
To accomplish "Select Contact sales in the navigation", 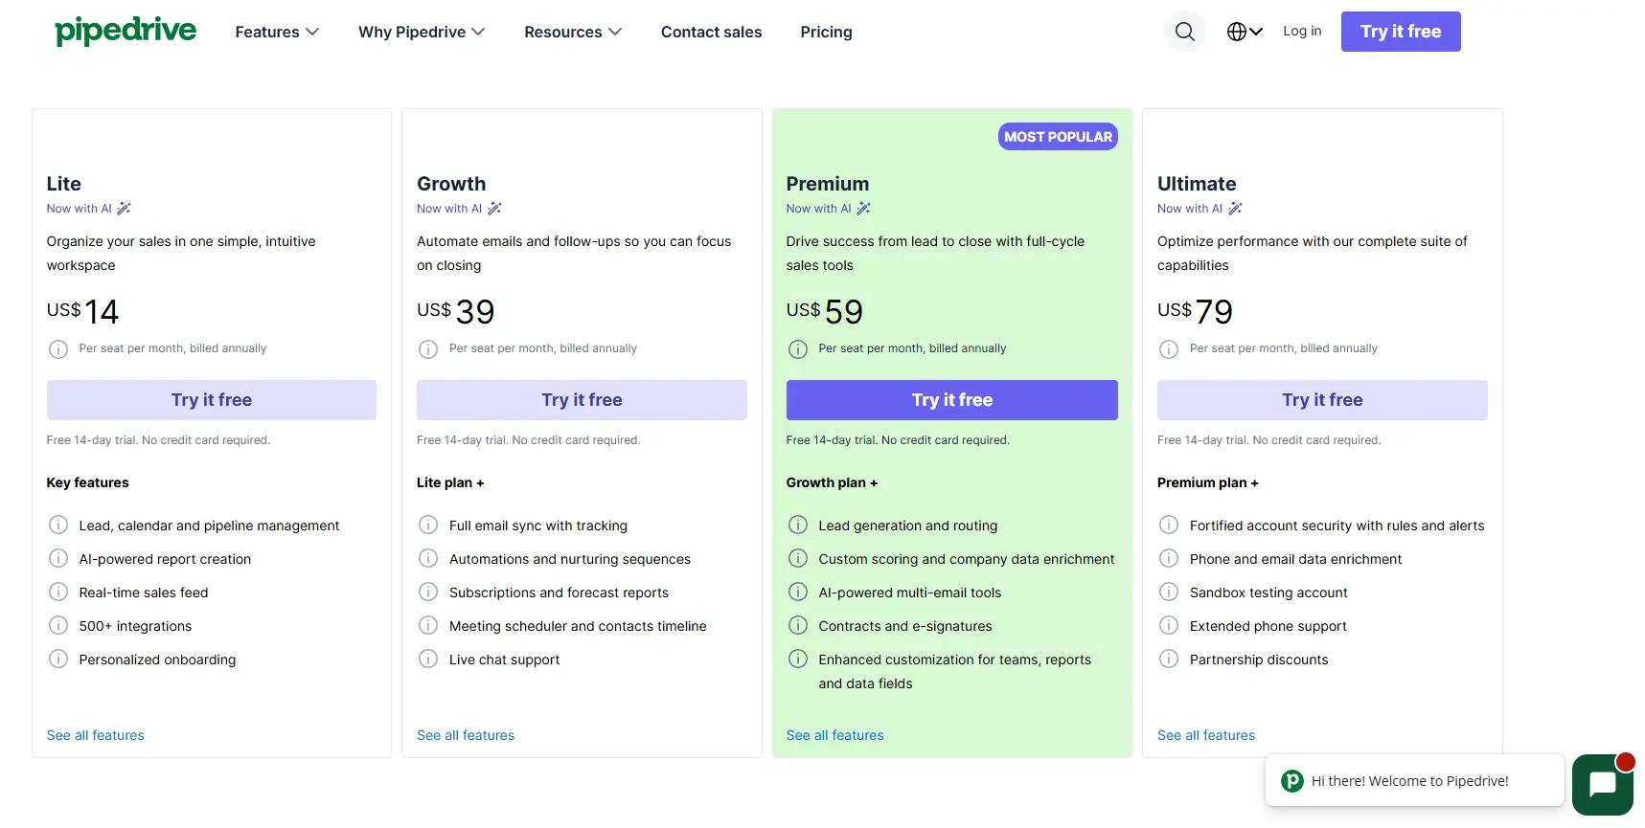I will pyautogui.click(x=711, y=32).
